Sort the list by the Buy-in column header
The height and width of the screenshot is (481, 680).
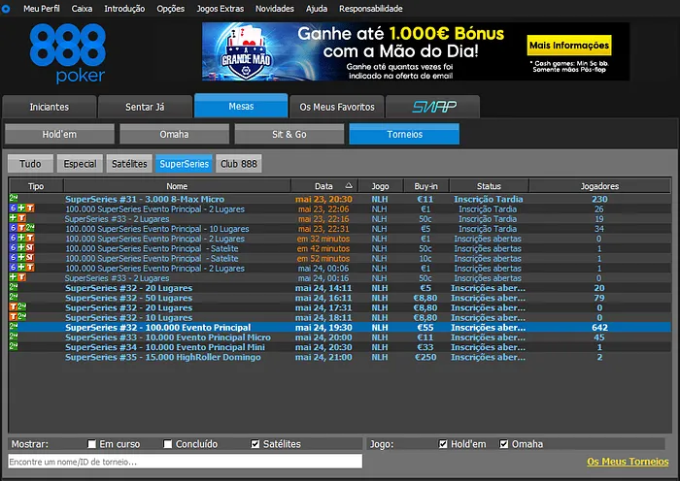click(x=425, y=186)
